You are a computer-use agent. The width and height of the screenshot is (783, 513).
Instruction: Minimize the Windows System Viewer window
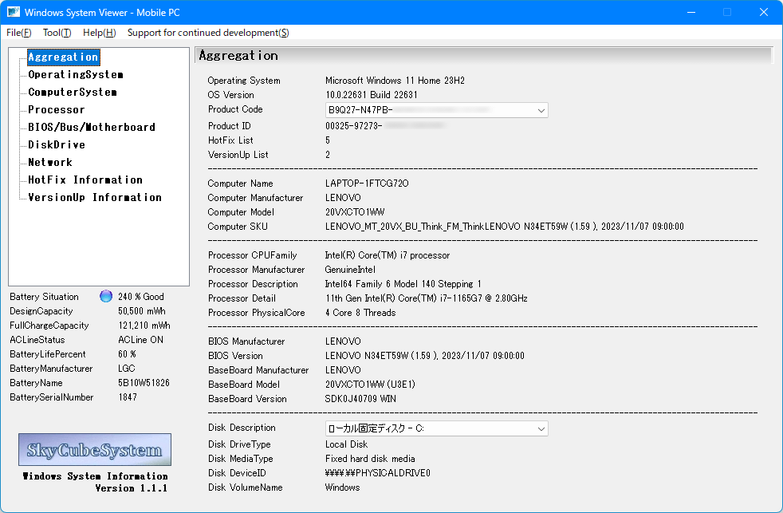point(691,12)
